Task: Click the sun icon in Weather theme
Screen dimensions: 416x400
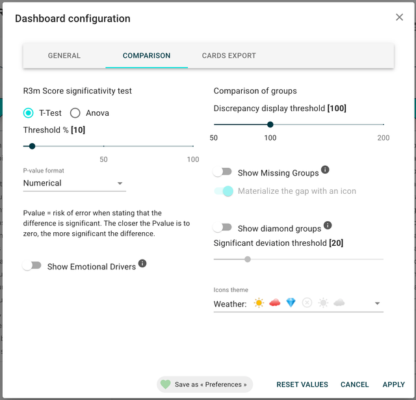Action: (x=259, y=303)
